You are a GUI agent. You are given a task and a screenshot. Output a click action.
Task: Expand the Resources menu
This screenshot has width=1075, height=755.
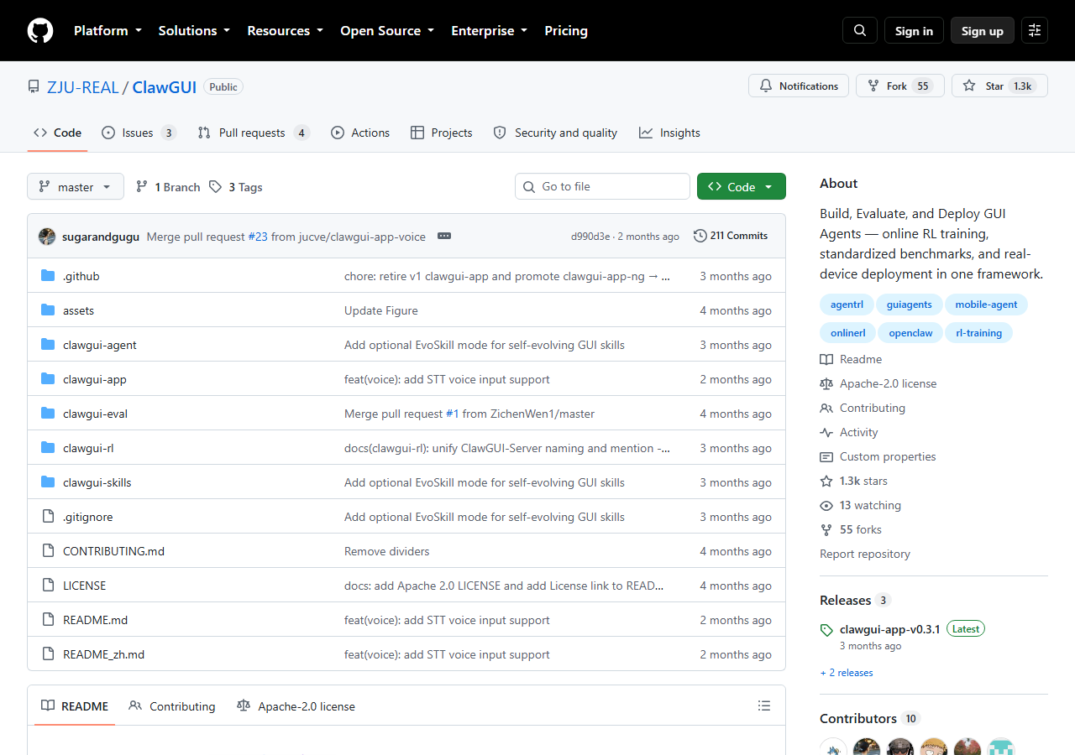pyautogui.click(x=285, y=30)
